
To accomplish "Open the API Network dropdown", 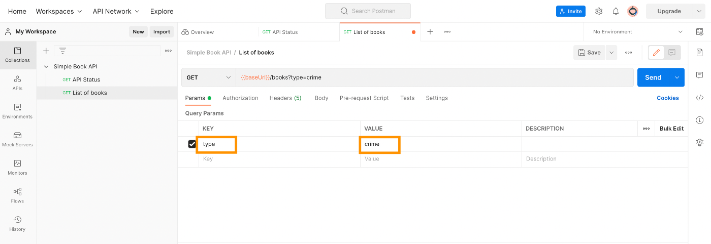I will tap(116, 11).
